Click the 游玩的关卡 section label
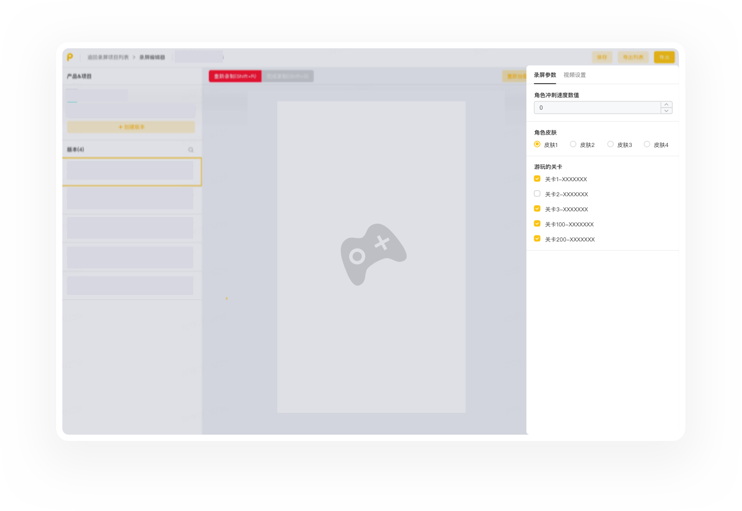742x511 pixels. pos(548,167)
